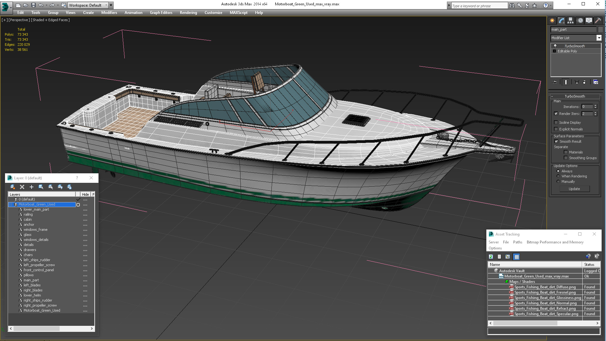Click the Undo arrow icon

(41, 5)
